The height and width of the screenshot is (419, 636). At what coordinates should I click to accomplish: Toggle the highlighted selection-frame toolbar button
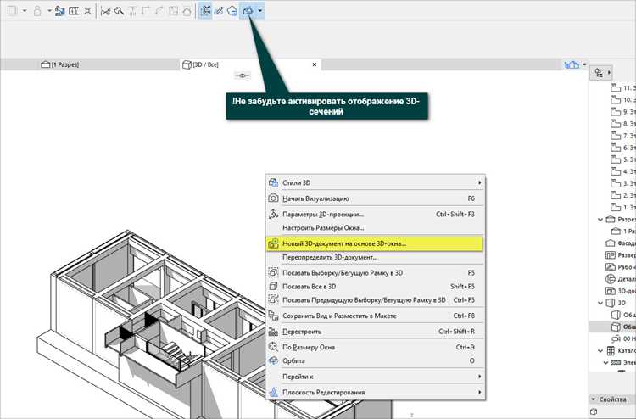point(206,11)
